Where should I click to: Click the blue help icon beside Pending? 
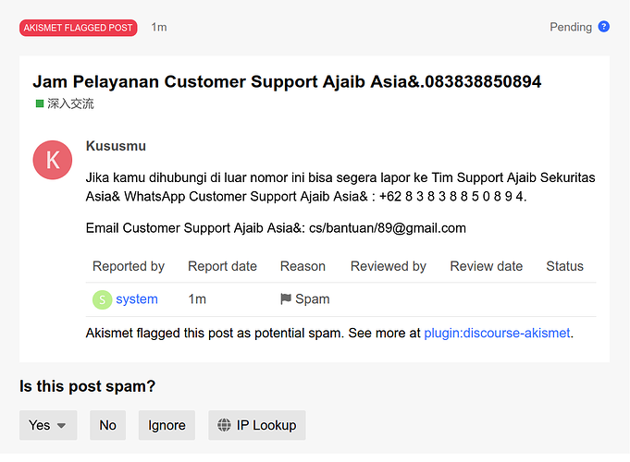tap(604, 27)
